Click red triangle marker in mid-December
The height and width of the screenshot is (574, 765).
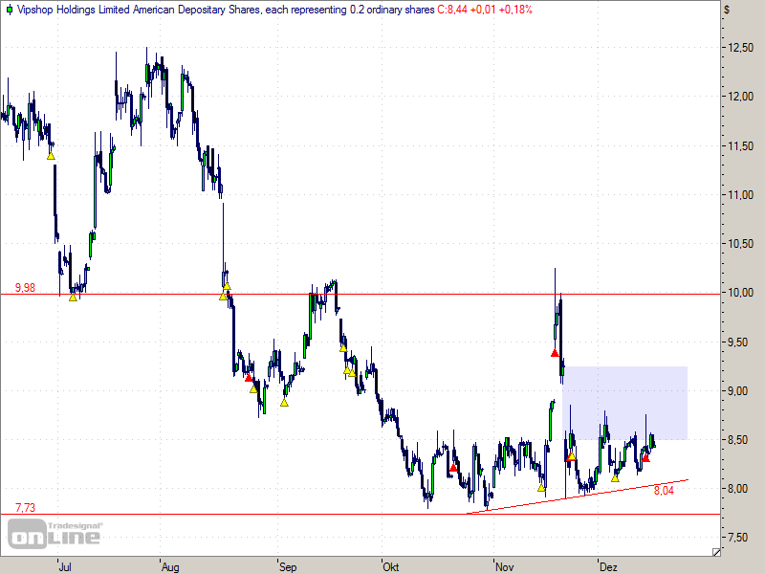point(645,457)
